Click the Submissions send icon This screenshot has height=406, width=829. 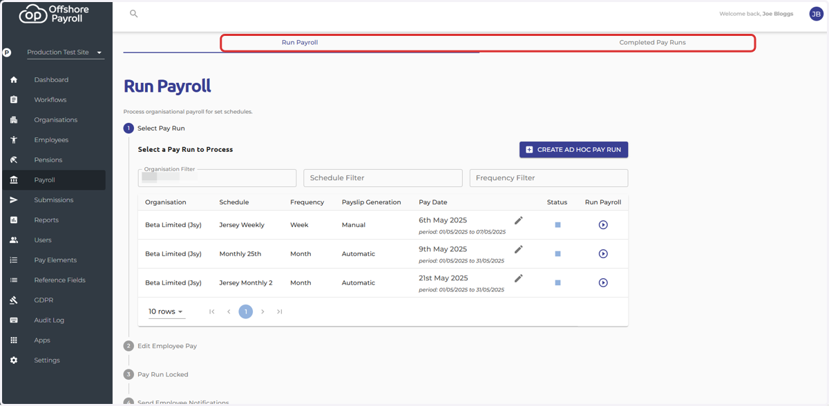tap(14, 200)
